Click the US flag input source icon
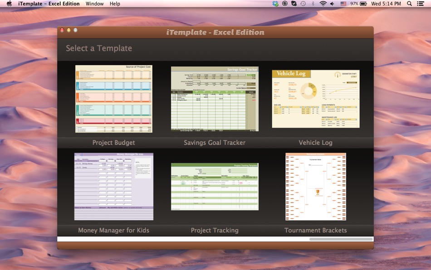This screenshot has height=270, width=431. point(343,4)
